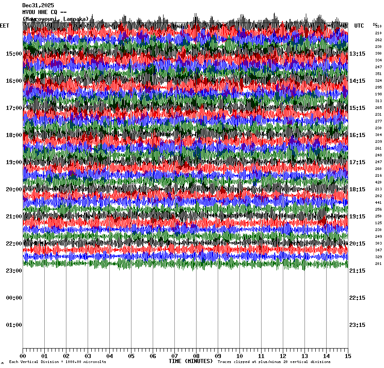The image size is (384, 368).
Task: Click the Mavrovouni, Larnaka location label
Action: (x=55, y=19)
